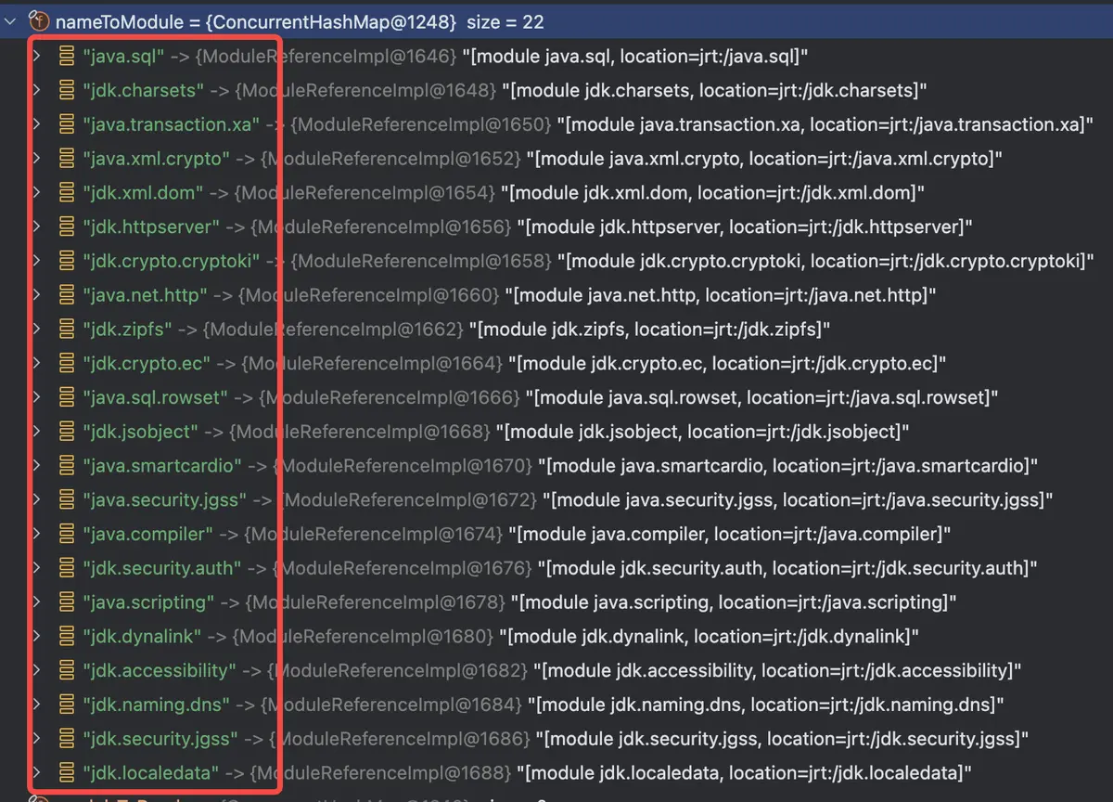The width and height of the screenshot is (1113, 802).
Task: Expand the "java.smartcardio" entry
Action: click(x=35, y=465)
